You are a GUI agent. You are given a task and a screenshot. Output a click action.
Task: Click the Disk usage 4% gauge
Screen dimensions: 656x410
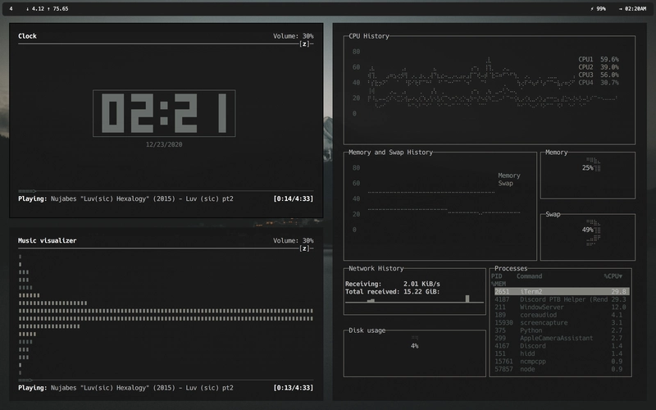414,343
